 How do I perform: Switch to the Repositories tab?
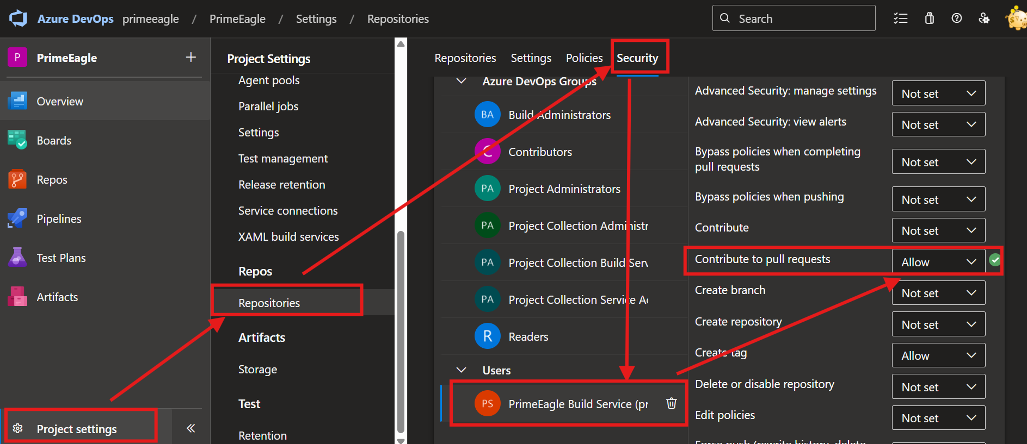pos(465,58)
